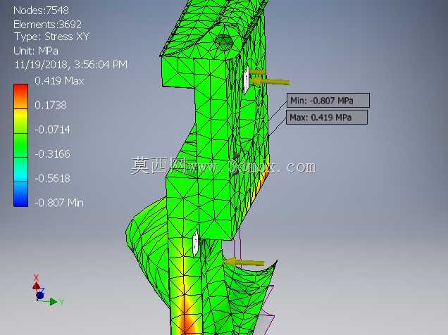Click the lower white constraint glyph on the model

pyautogui.click(x=195, y=243)
